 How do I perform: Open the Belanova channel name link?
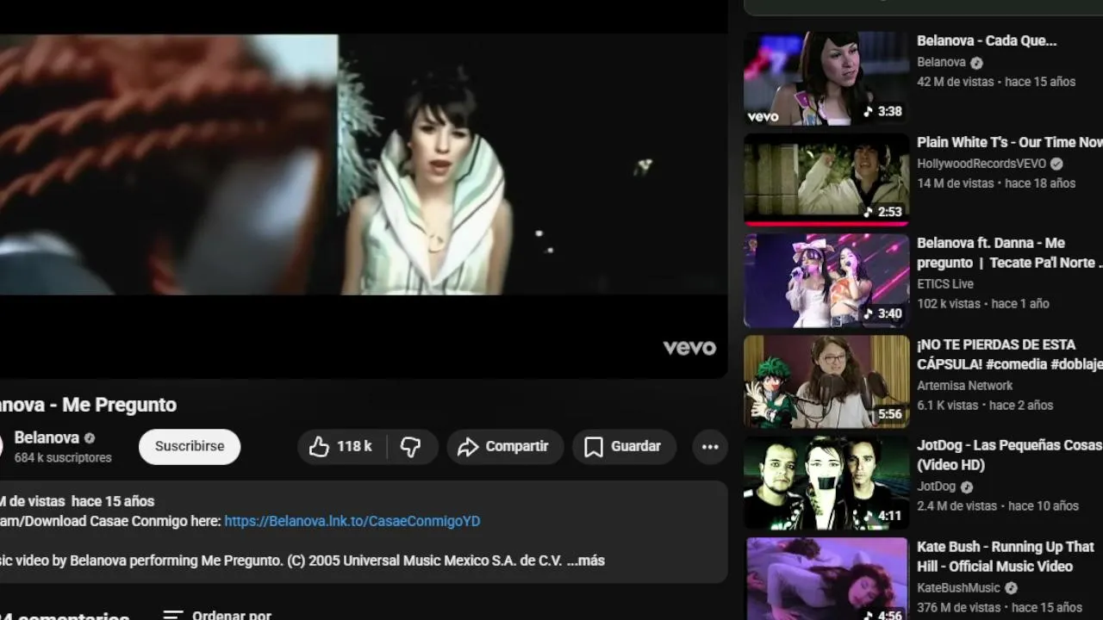[47, 437]
